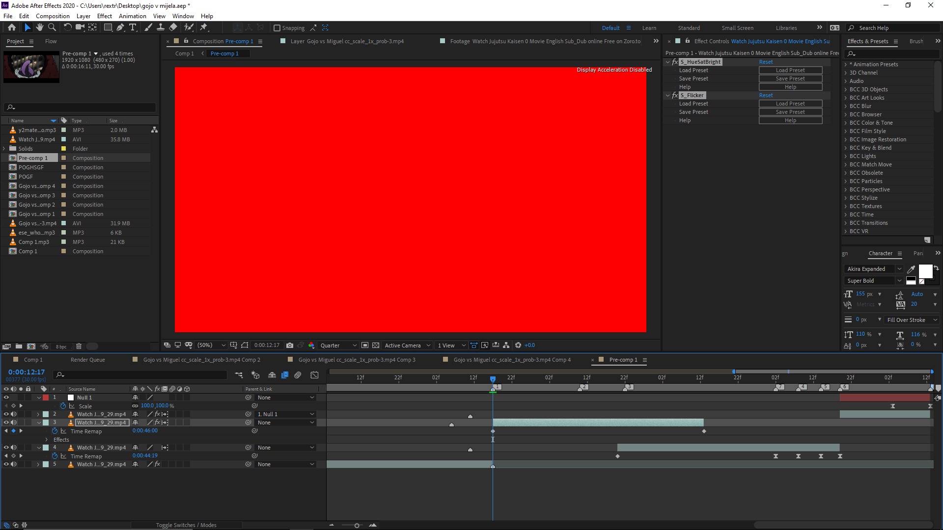Toggle visibility of the Null 1 layer

pyautogui.click(x=6, y=397)
